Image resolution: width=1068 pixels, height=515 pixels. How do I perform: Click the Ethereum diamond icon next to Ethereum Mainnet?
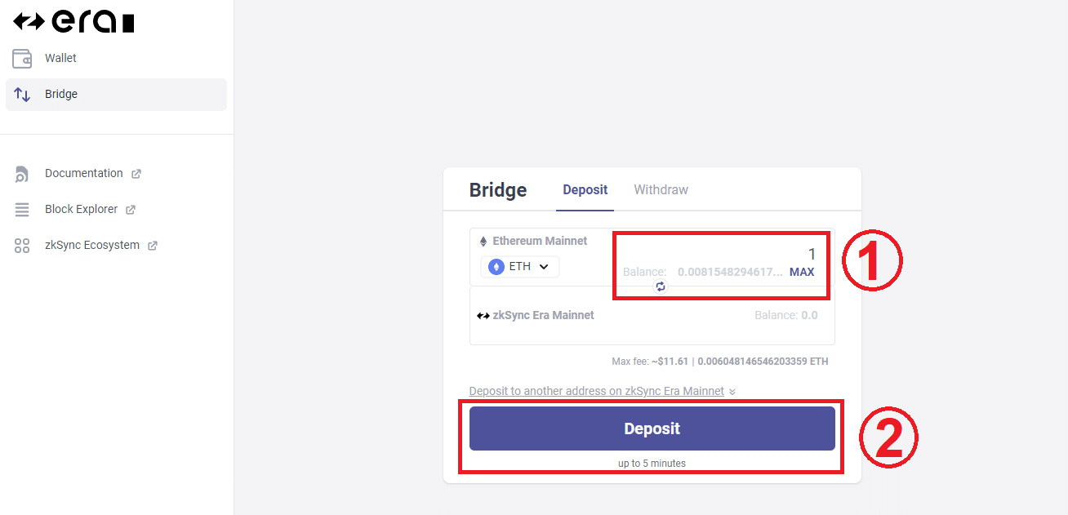pyautogui.click(x=483, y=240)
